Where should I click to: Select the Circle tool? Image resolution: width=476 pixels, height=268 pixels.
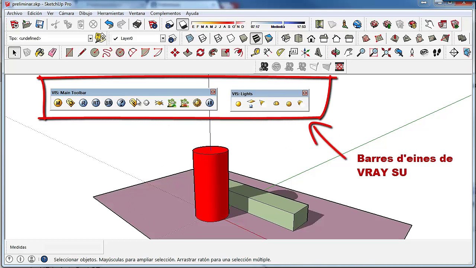point(95,52)
